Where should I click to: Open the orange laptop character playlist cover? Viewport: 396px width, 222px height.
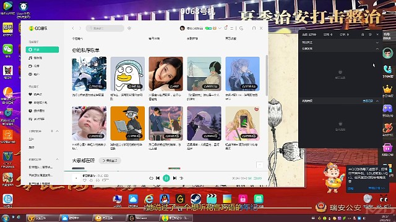[127, 123]
